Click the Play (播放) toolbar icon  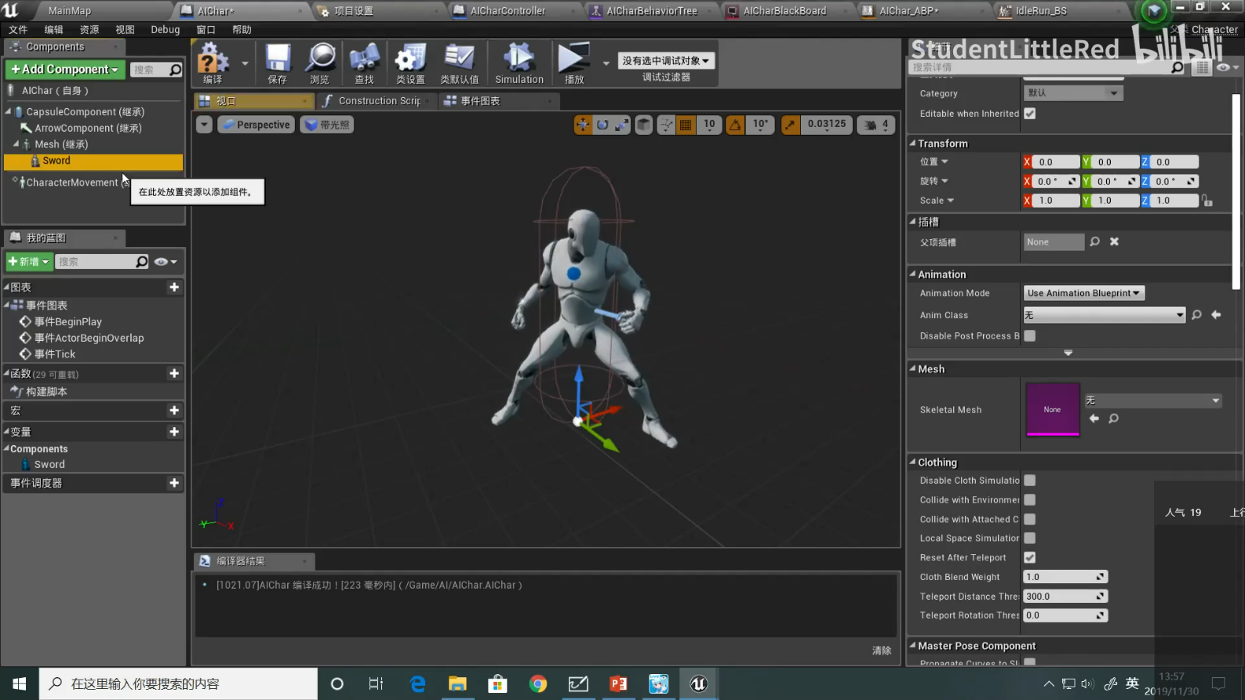click(x=574, y=63)
